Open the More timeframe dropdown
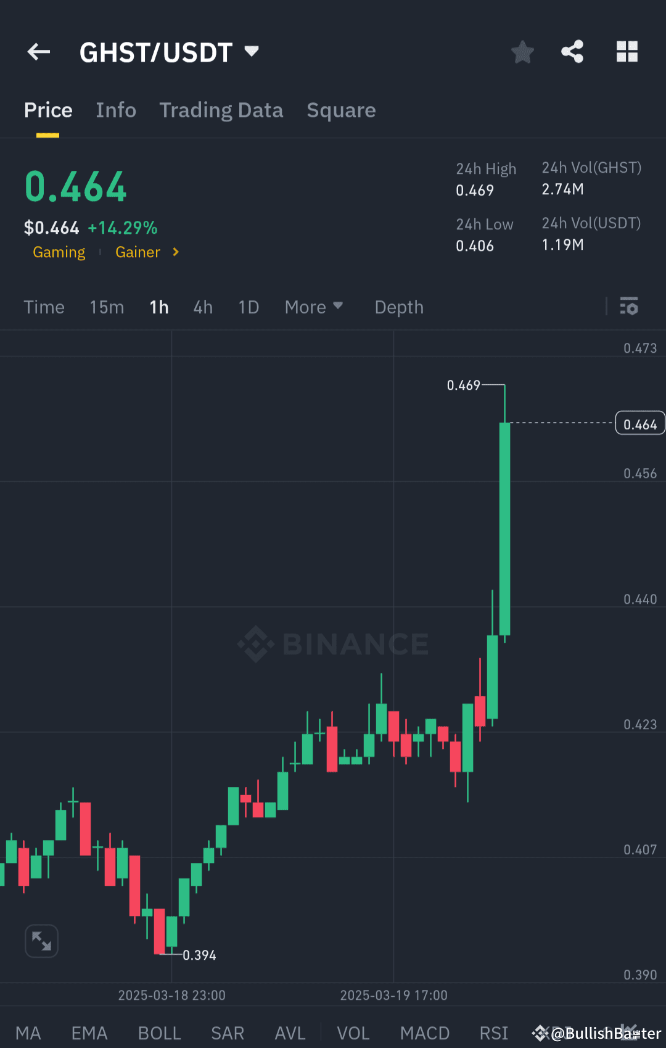This screenshot has height=1048, width=666. [314, 307]
